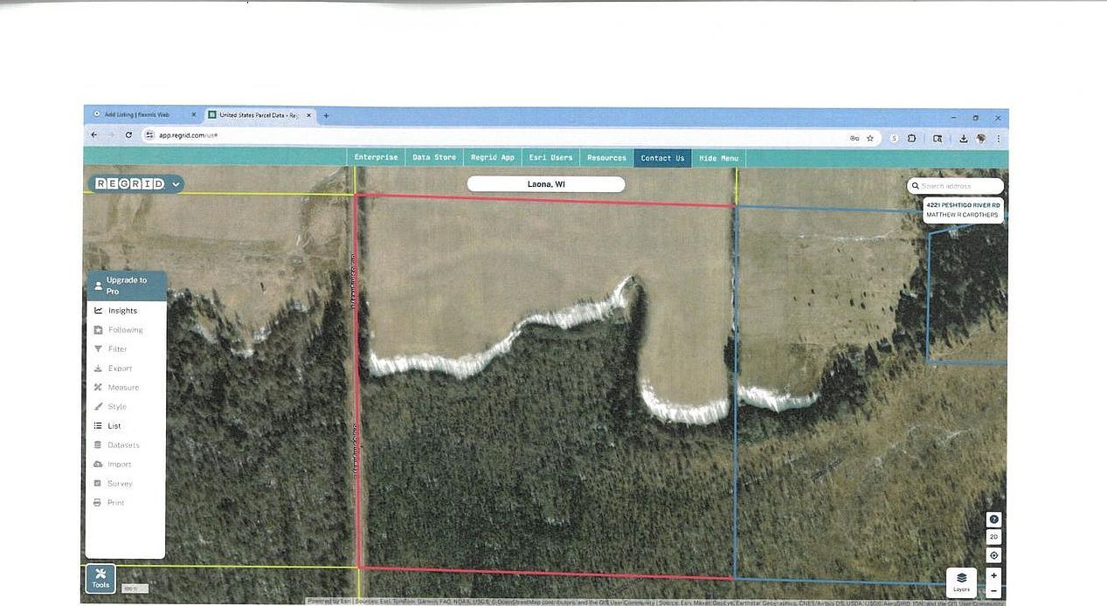Open the Datasets panel
The image size is (1107, 606).
tap(121, 444)
